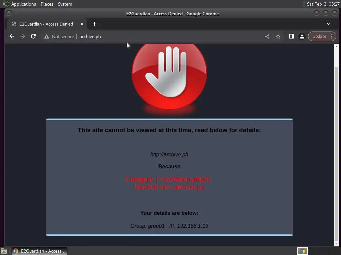Click the clock showing Sat Feb 3, 03:27
The width and height of the screenshot is (341, 255).
coord(323,4)
